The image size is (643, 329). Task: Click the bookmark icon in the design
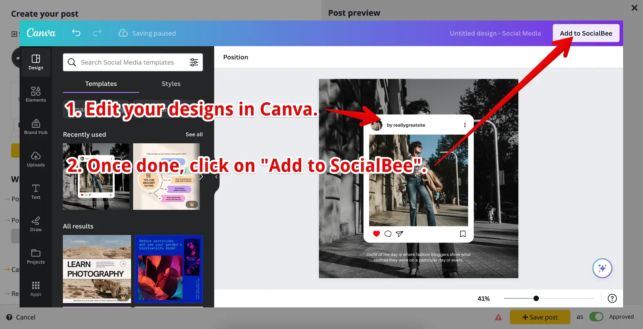pyautogui.click(x=463, y=234)
